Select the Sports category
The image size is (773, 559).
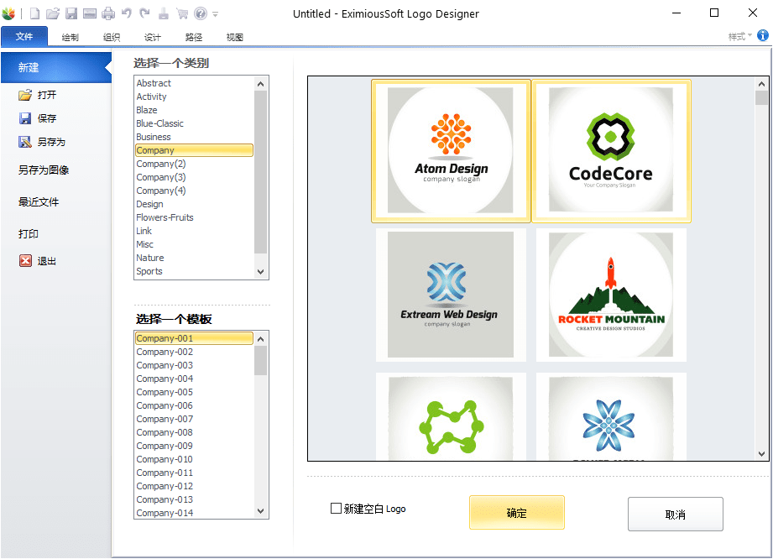click(194, 271)
